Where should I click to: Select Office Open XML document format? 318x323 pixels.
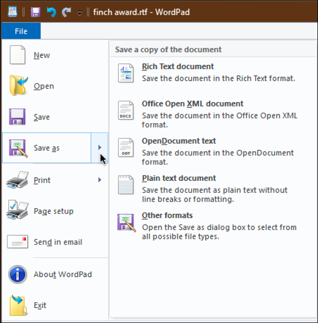click(213, 114)
